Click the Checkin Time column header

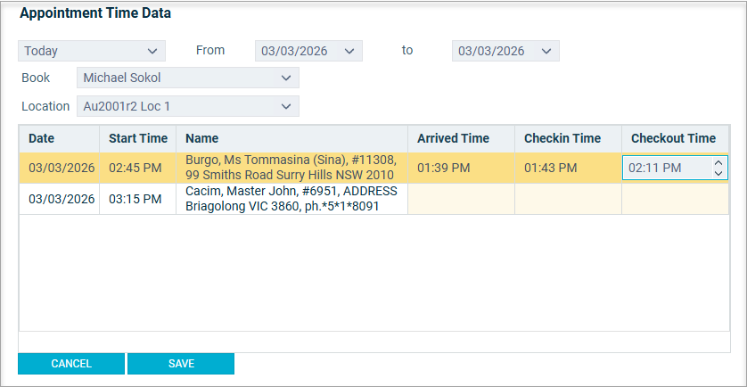[x=568, y=138]
